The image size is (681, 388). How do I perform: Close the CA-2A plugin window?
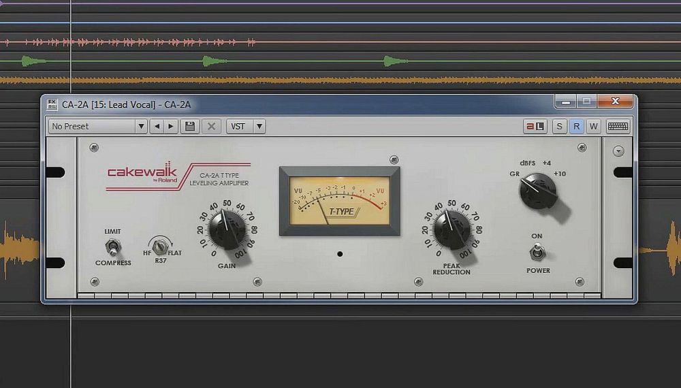[x=615, y=101]
